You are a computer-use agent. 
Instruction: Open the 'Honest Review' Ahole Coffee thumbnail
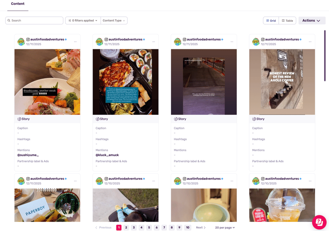pos(282,82)
